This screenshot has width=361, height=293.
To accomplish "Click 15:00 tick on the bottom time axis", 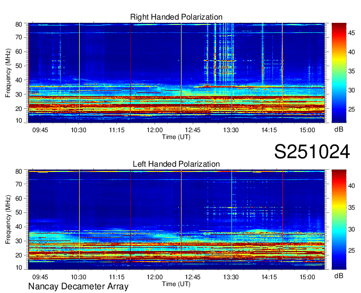I will tap(307, 277).
